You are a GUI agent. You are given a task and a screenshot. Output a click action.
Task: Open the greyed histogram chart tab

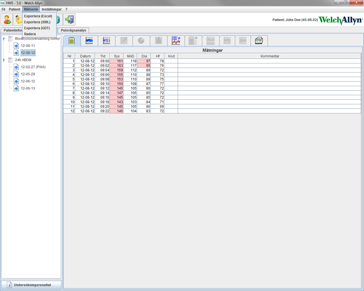(x=159, y=41)
